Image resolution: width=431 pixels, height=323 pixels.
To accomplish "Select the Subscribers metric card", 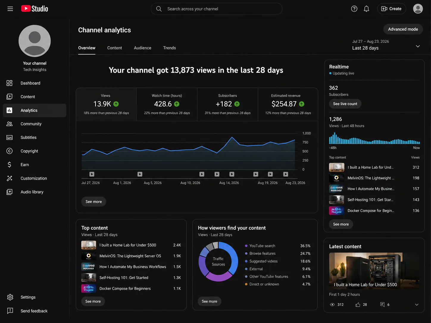I will [227, 104].
